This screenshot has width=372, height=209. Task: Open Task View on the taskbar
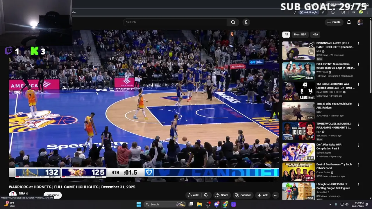click(x=191, y=204)
